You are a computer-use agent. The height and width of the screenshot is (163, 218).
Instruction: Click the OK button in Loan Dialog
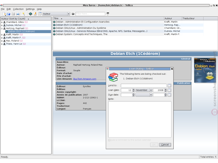pos(154,145)
